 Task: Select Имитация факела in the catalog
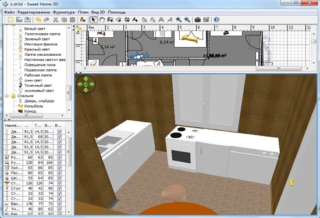click(x=41, y=44)
